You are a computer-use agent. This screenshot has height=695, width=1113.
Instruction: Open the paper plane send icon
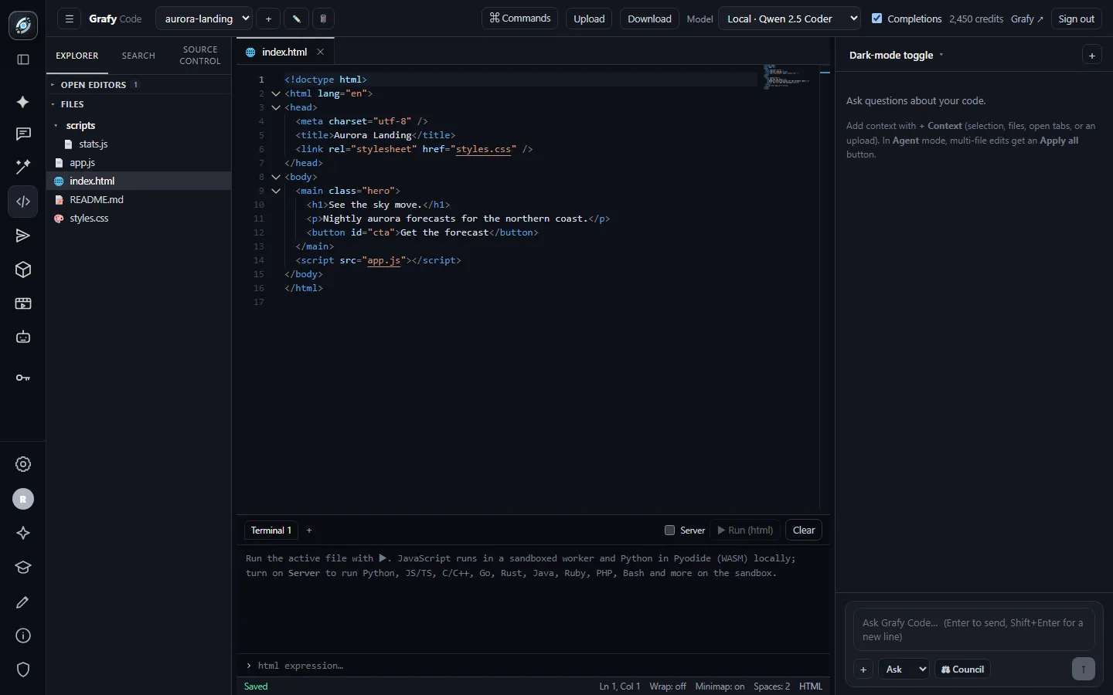point(23,236)
